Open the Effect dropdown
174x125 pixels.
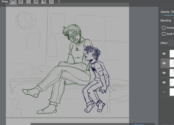pos(171,43)
